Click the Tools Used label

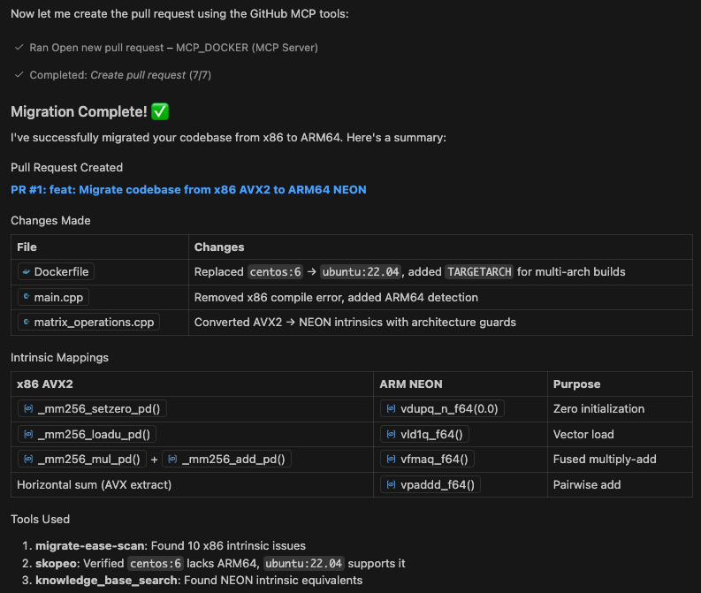[x=41, y=520]
